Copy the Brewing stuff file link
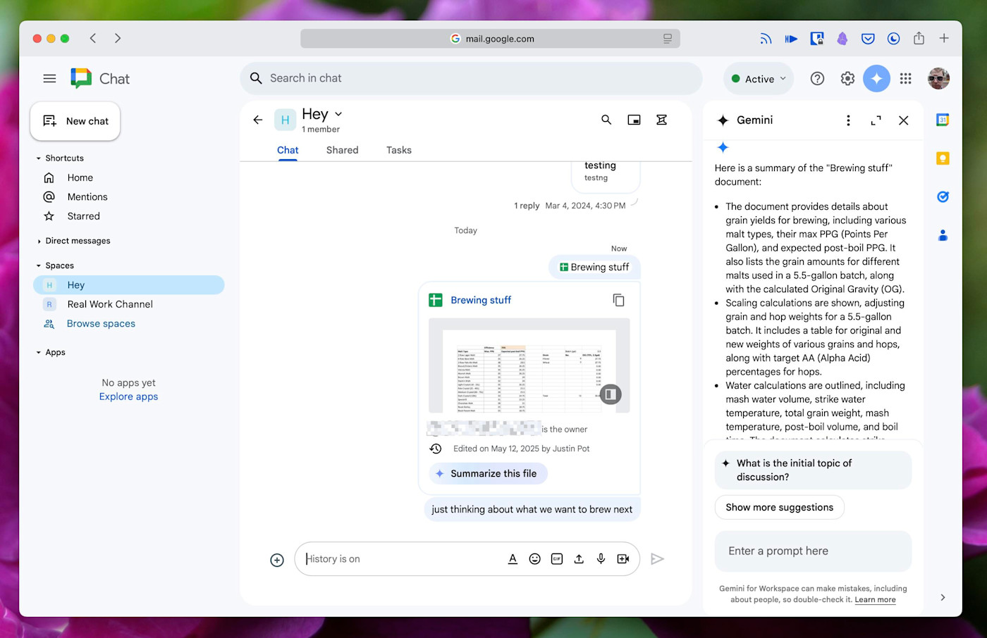Screen dimensions: 987x638 [x=619, y=300]
